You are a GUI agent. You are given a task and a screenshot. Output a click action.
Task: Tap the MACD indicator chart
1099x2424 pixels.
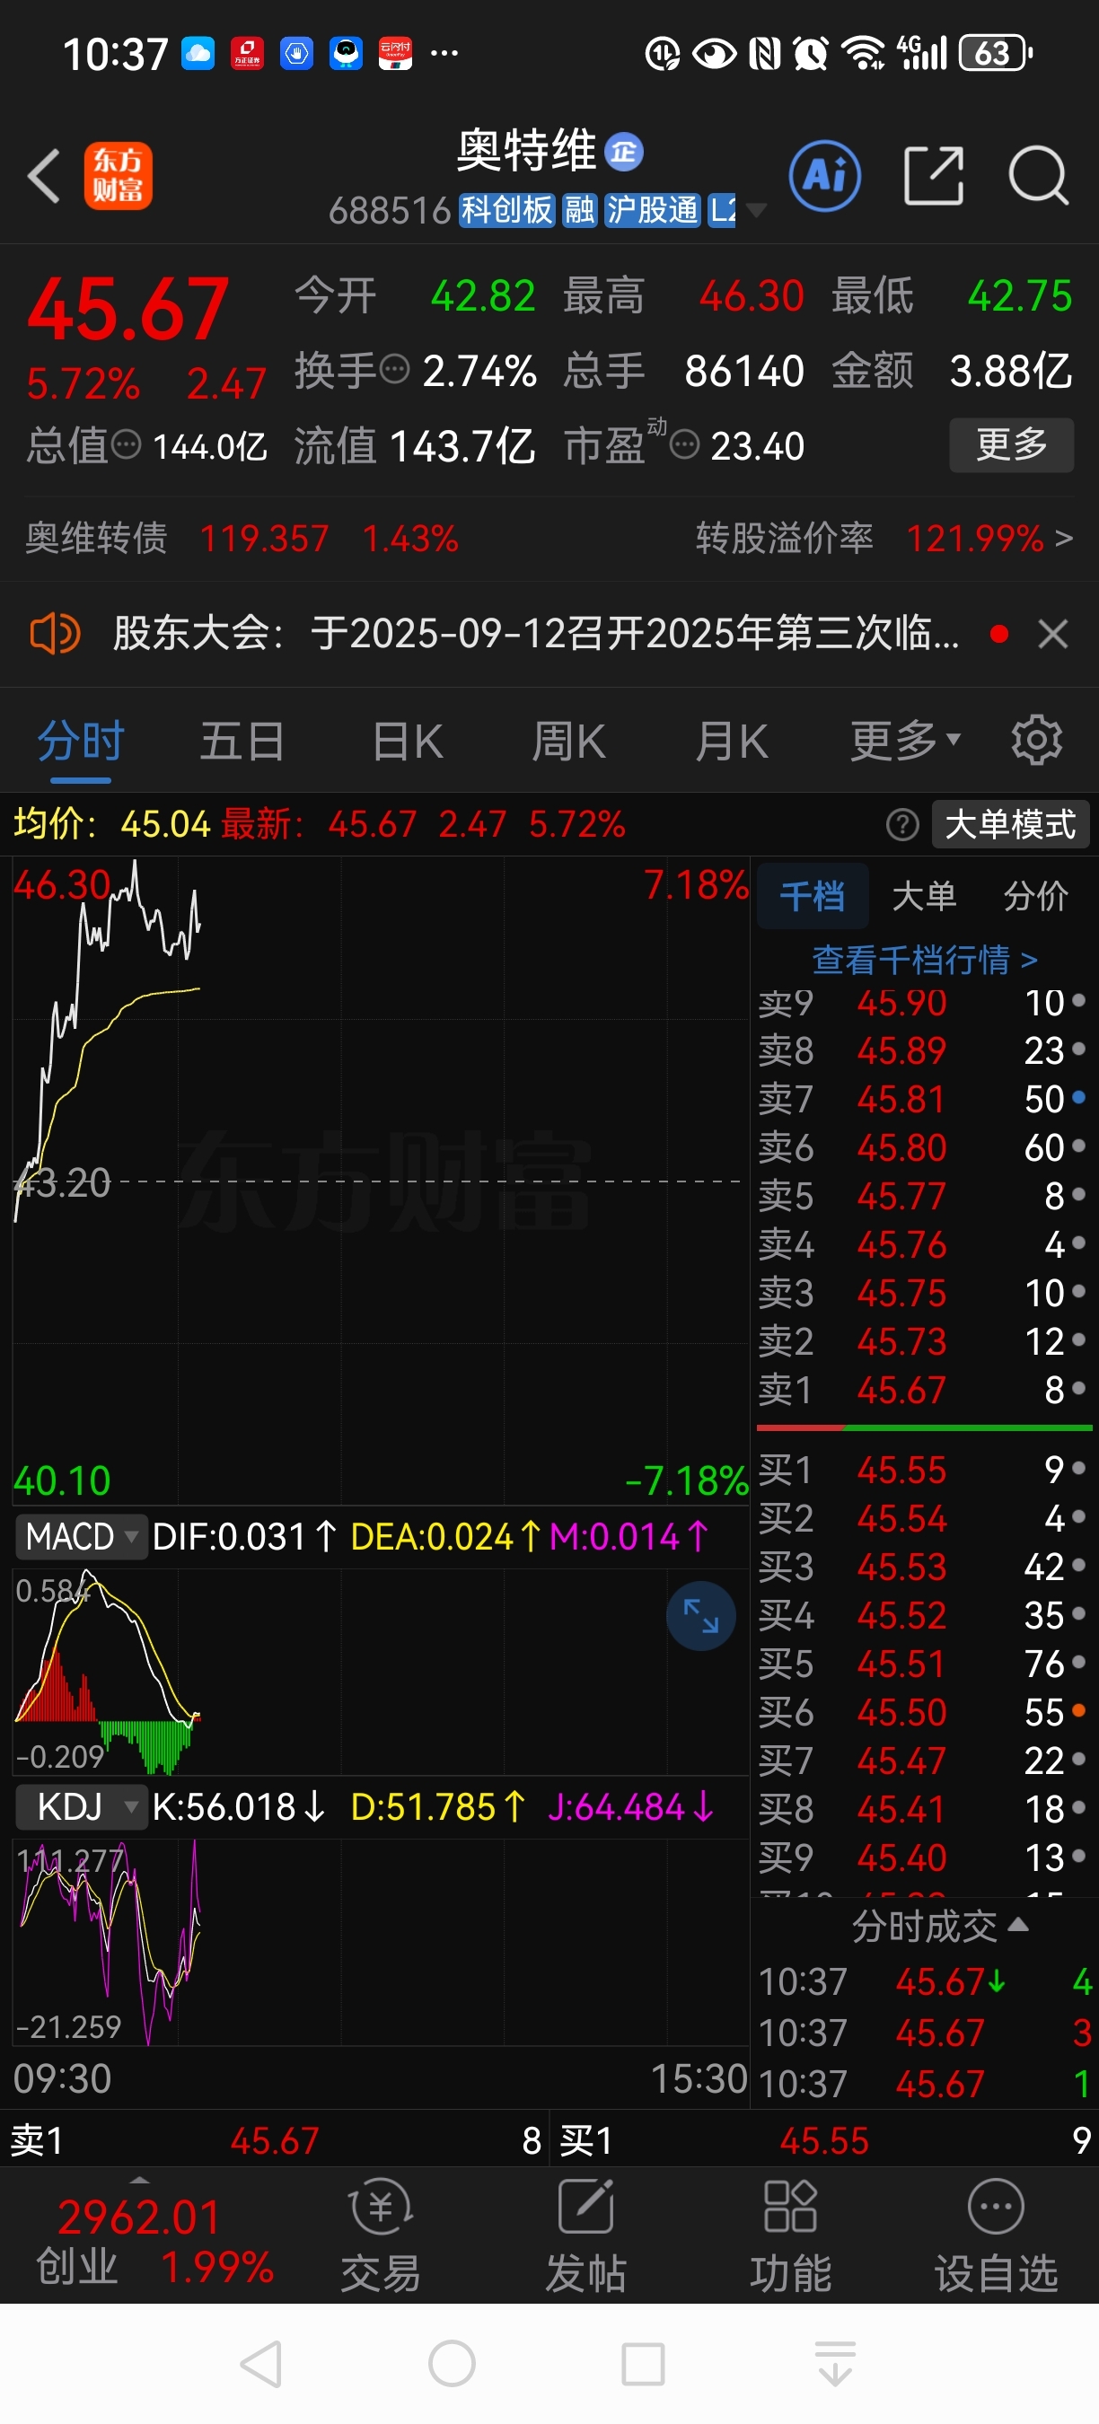point(380,1671)
